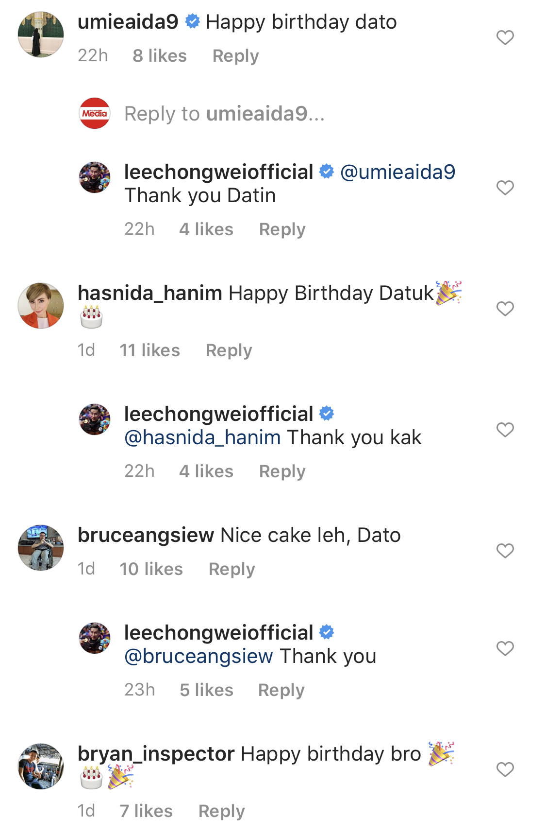
Task: Follow the @bruceangsiew mention
Action: tap(199, 656)
